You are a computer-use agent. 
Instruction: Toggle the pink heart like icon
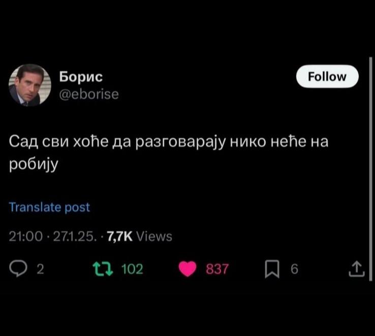pyautogui.click(x=188, y=269)
